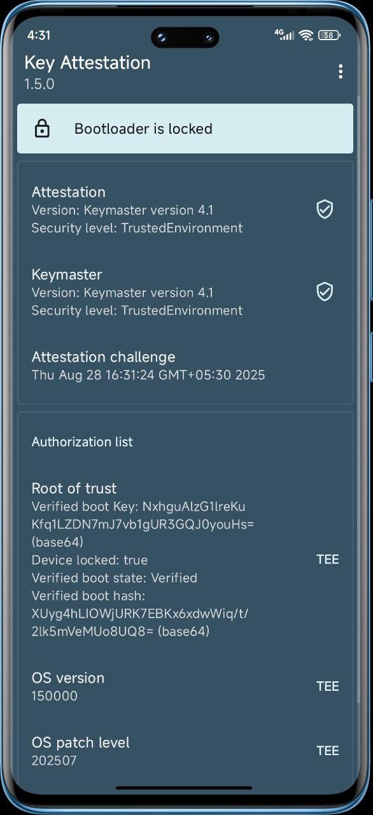Select the Bootloader is locked banner
The width and height of the screenshot is (373, 815).
[x=185, y=129]
